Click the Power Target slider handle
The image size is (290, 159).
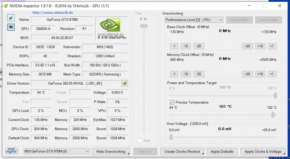coord(275,95)
